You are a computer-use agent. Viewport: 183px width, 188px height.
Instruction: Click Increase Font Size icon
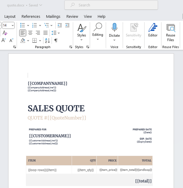pyautogui.click(x=4, y=40)
